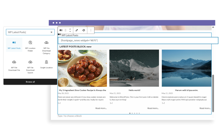221x140 pixels.
Task: Click the meatballs recipe thumbnail
Action: (82, 68)
